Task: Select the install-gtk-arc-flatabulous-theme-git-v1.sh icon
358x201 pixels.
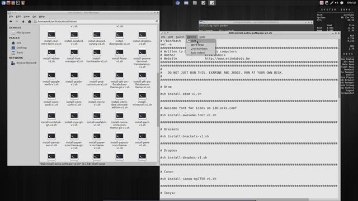Action: point(120,75)
